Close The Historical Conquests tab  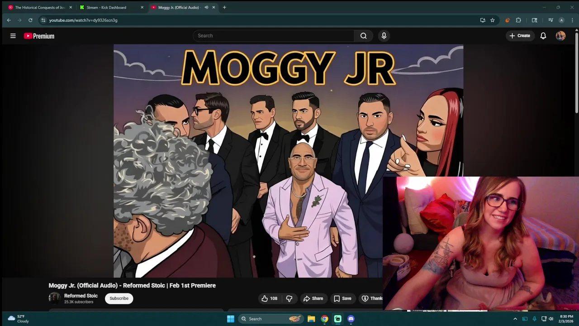[x=71, y=7]
